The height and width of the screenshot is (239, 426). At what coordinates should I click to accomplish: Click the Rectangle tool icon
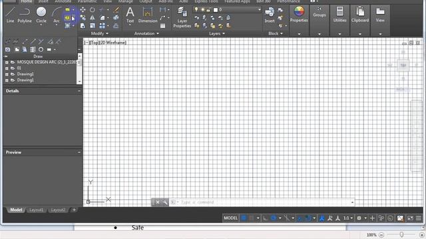[x=67, y=10]
